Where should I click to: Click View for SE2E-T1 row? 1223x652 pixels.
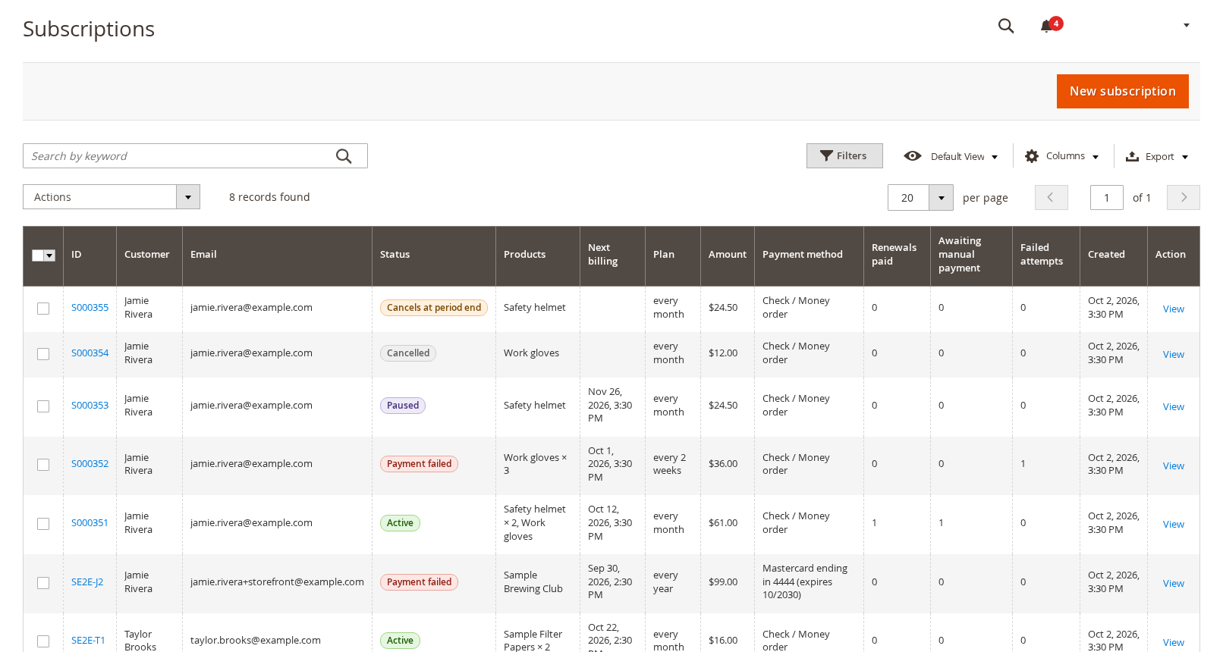(x=1173, y=643)
